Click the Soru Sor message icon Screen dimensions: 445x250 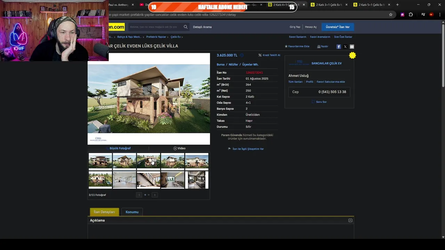pos(313,102)
